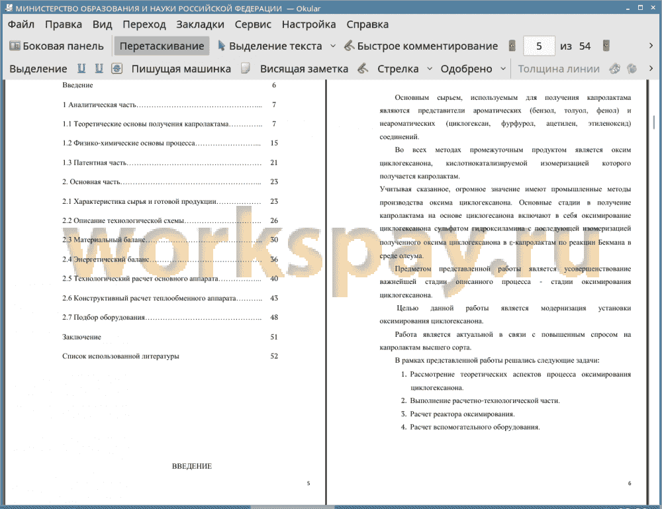Open the Сервис menu
The height and width of the screenshot is (509, 662).
coord(253,24)
